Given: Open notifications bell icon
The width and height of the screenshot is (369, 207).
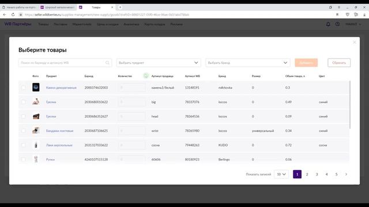Looking at the screenshot, I should (328, 24).
